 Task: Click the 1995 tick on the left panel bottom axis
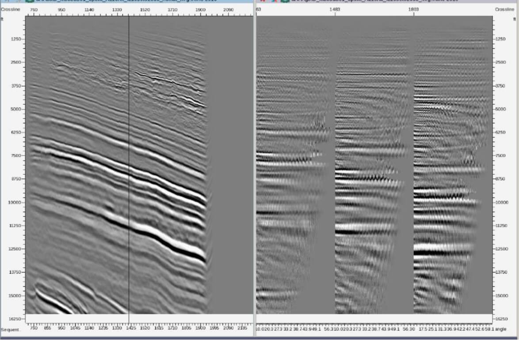214,328
